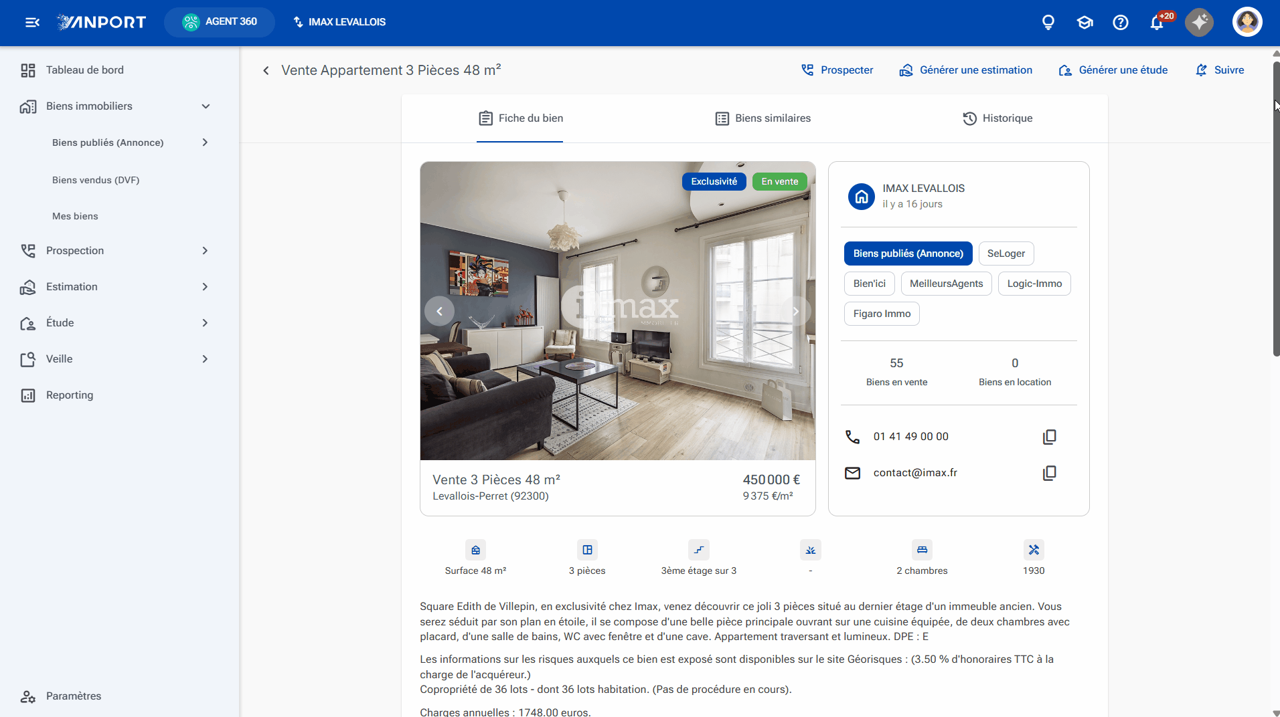Screen dimensions: 1280x717
Task: Open Mes biens in the sidebar
Action: [x=75, y=216]
